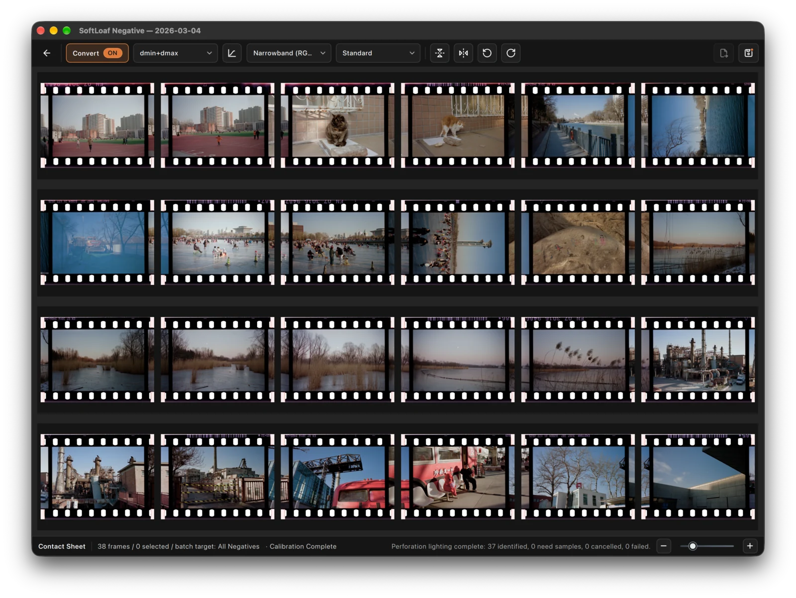Open the tone curve editor icon
The width and height of the screenshot is (796, 598).
(x=232, y=53)
